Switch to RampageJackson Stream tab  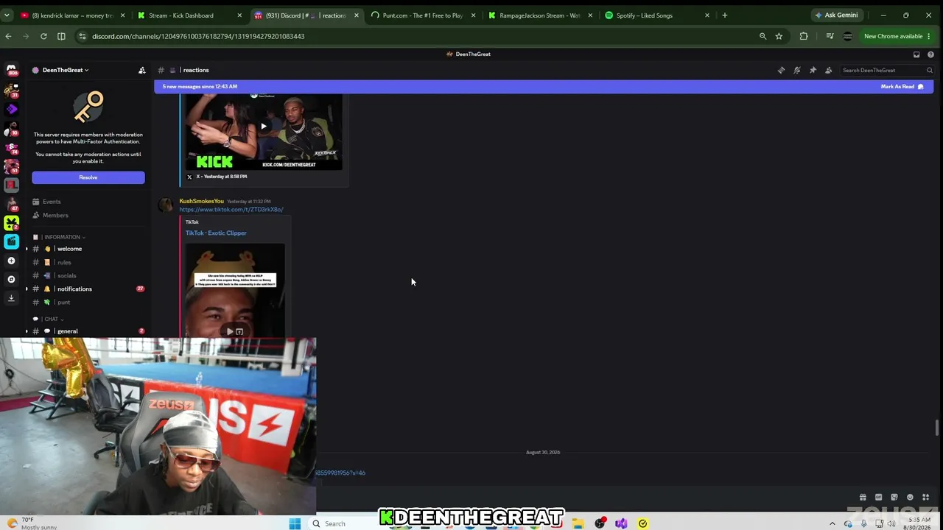click(540, 15)
